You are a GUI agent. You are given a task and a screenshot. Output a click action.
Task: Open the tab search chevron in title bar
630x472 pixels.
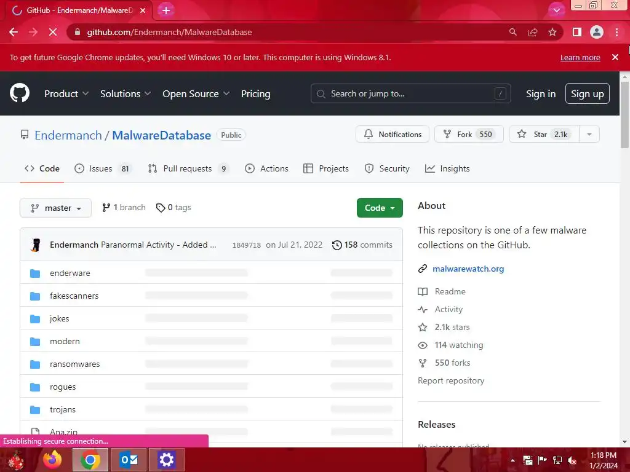pyautogui.click(x=556, y=10)
